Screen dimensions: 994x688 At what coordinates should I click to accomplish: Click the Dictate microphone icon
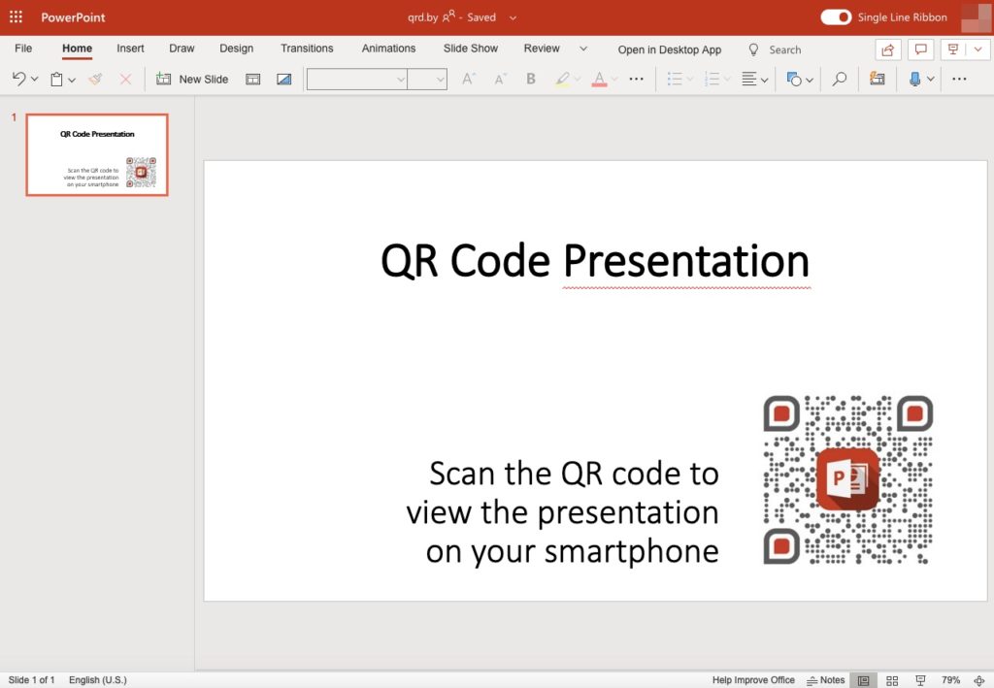(x=914, y=80)
